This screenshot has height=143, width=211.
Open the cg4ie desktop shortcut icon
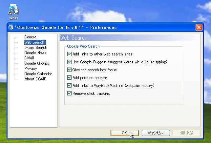click(13, 11)
